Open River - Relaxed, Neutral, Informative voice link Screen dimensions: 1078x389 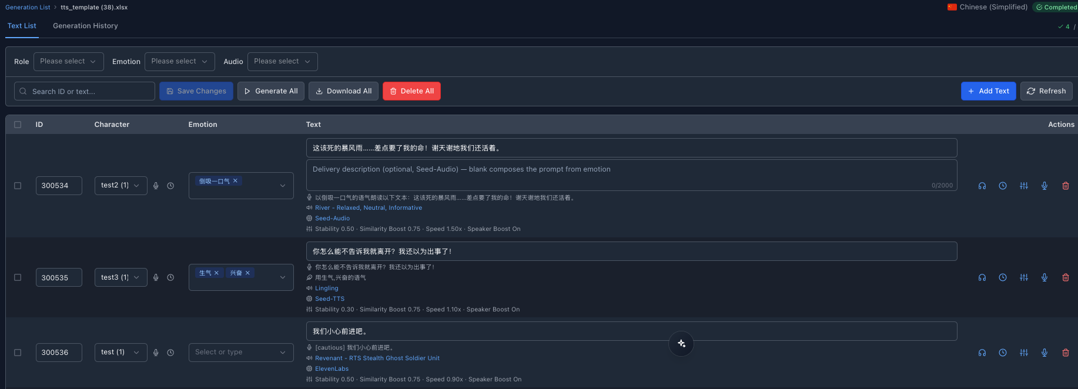click(369, 208)
